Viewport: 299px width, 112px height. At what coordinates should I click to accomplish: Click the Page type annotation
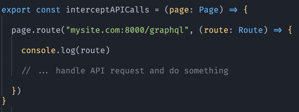pyautogui.click(x=209, y=10)
